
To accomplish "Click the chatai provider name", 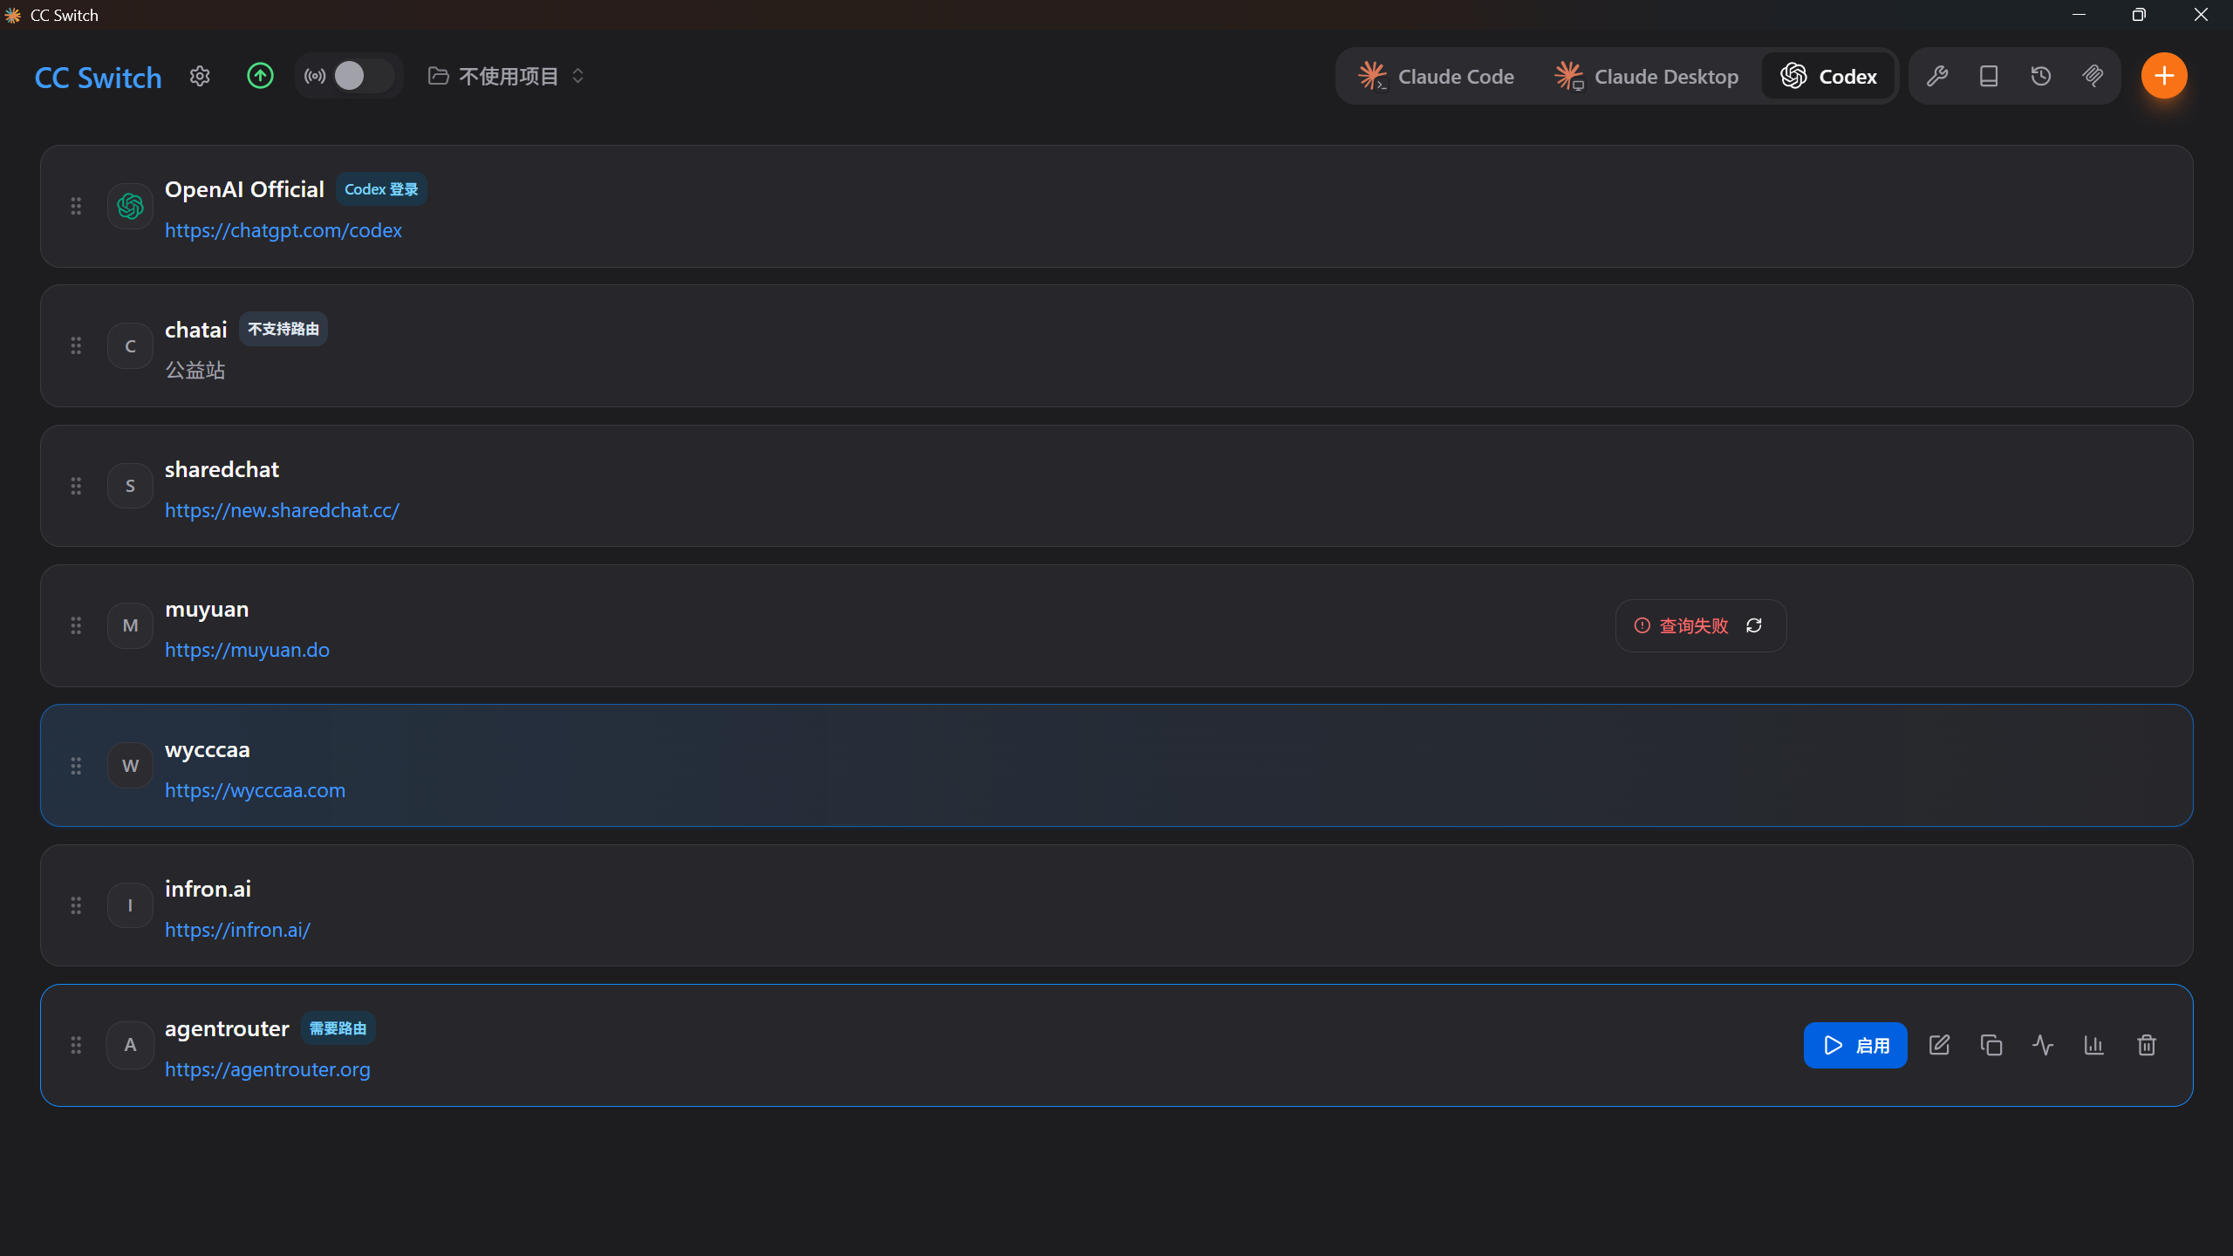I will point(195,330).
